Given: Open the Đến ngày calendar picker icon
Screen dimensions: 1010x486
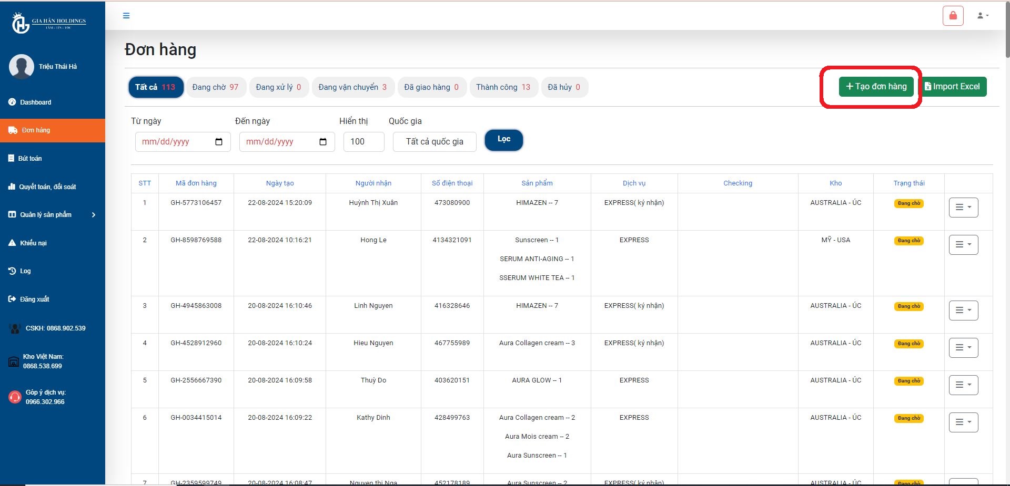Looking at the screenshot, I should (x=323, y=142).
